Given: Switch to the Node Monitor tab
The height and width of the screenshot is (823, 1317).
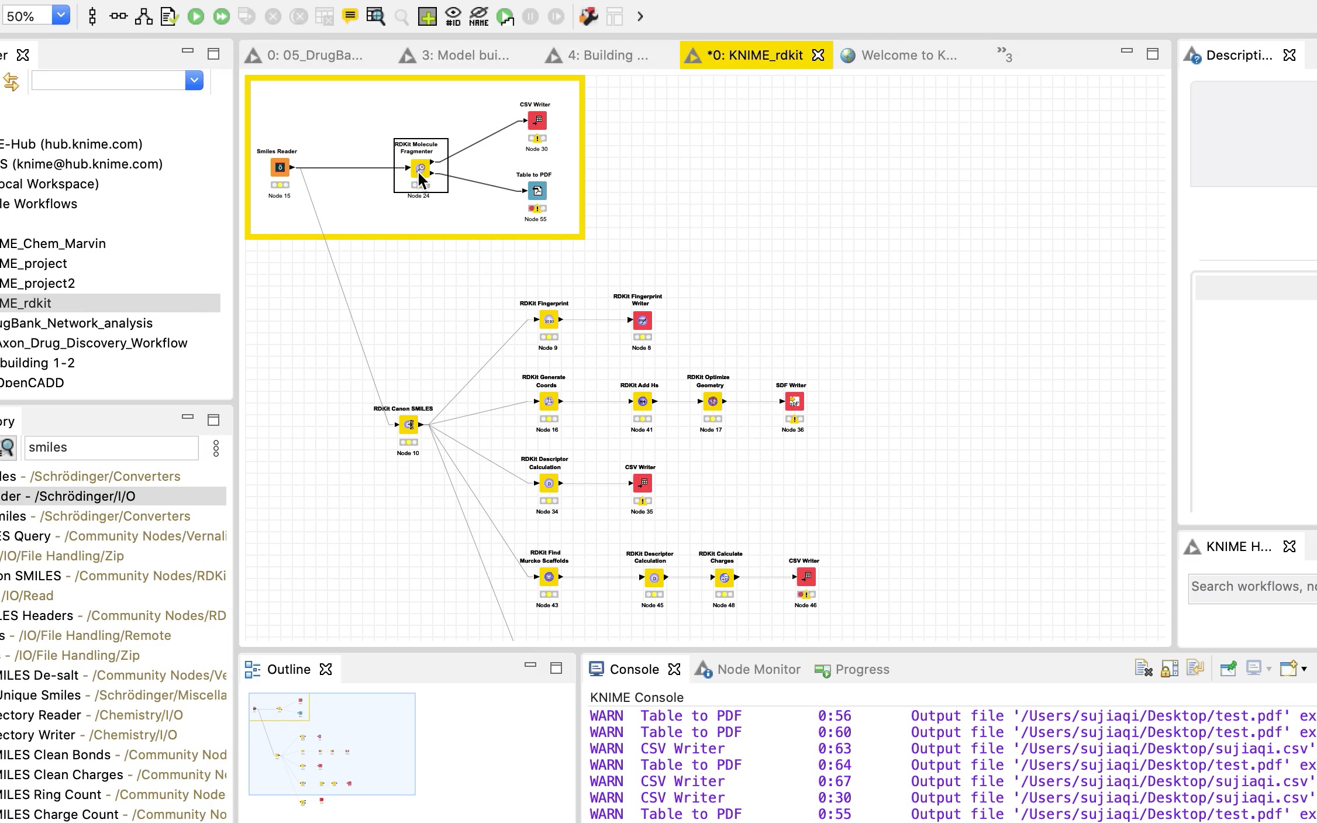Looking at the screenshot, I should [757, 669].
